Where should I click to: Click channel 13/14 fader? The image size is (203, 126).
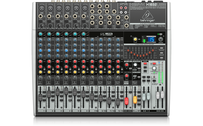[118, 102]
